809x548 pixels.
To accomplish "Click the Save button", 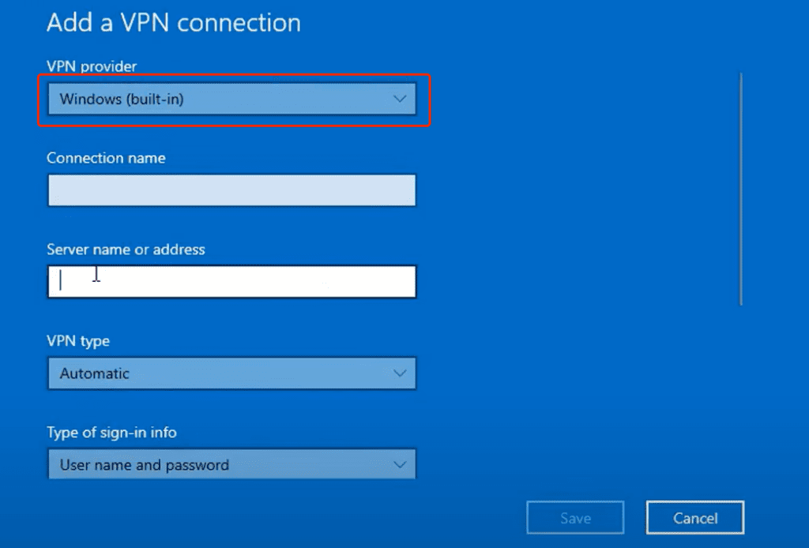I will 575,518.
